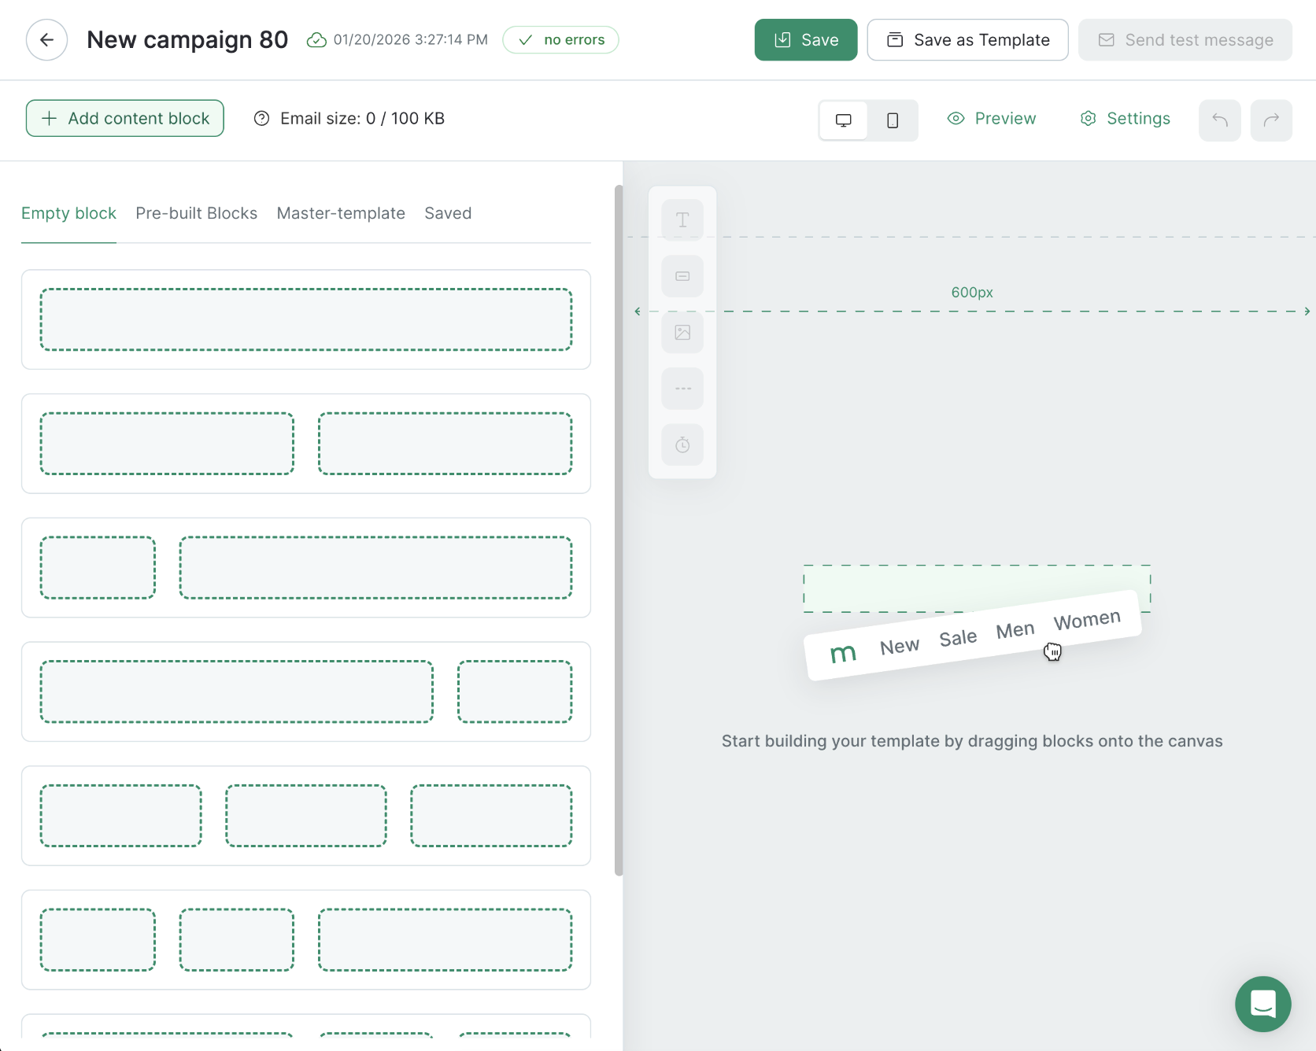Select the Image block icon

pos(682,332)
